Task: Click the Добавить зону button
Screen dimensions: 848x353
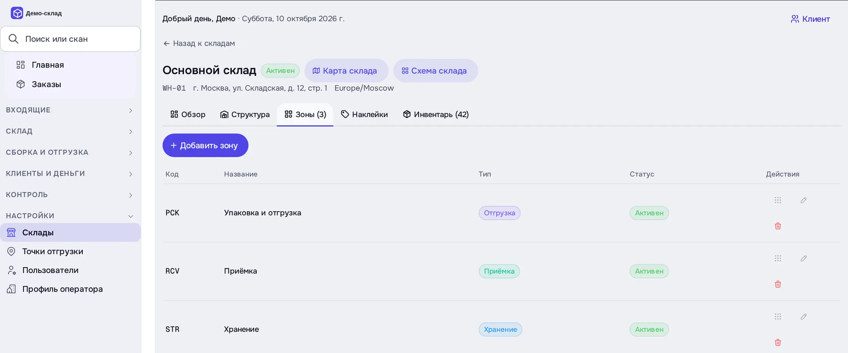Action: click(205, 146)
